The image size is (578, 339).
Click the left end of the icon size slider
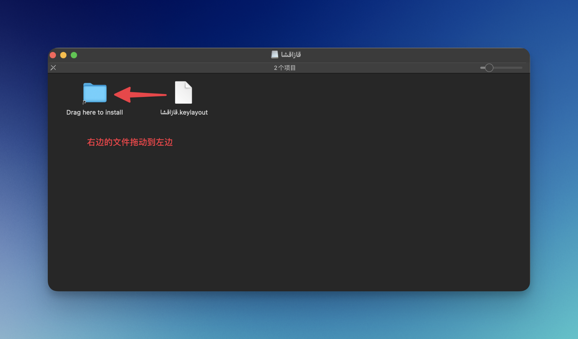[x=481, y=68]
